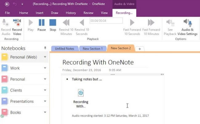Click the page time 9:05 AM

click(115, 70)
